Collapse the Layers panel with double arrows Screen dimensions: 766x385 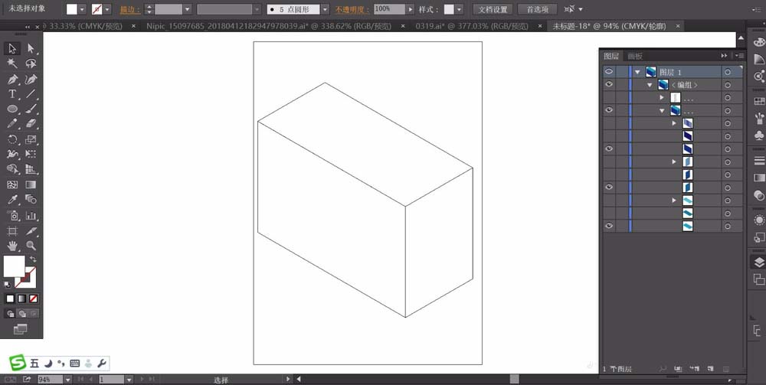click(724, 56)
